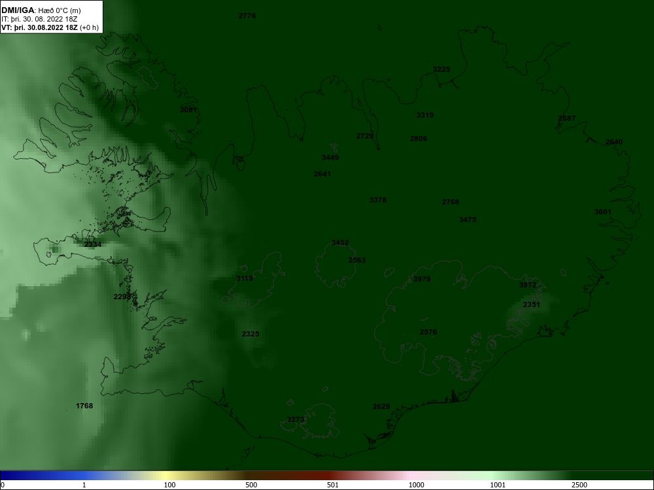The height and width of the screenshot is (490, 654).
Task: Click the 3225 value in the northeast
Action: (x=441, y=70)
